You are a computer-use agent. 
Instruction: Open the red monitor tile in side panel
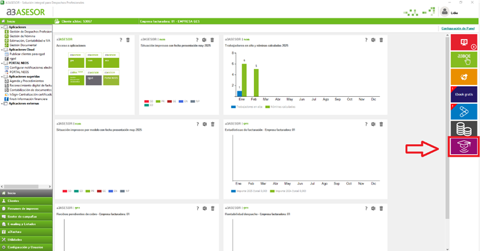pos(464,42)
